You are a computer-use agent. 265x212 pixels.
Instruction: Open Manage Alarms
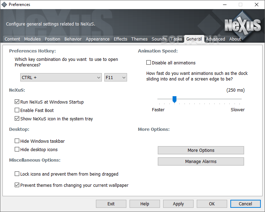(x=201, y=162)
